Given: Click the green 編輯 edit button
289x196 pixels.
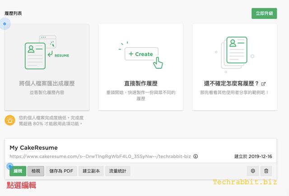Looking at the screenshot, I should tap(18, 171).
